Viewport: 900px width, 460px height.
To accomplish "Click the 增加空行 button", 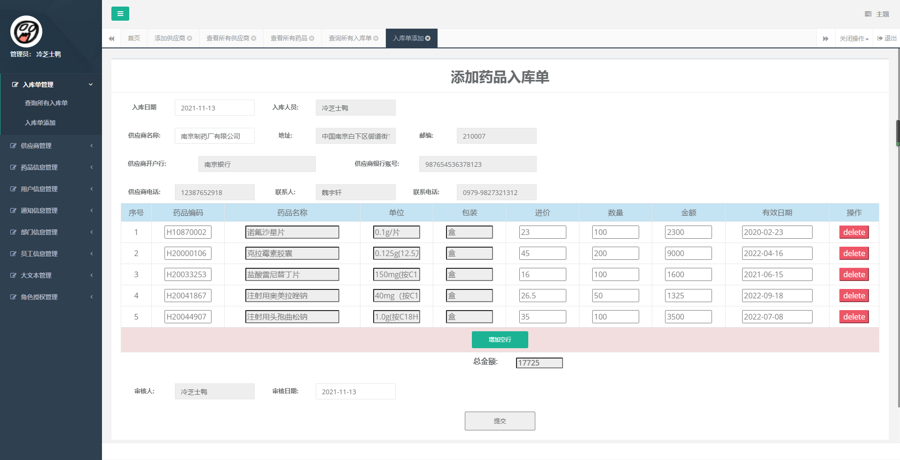I will click(500, 340).
